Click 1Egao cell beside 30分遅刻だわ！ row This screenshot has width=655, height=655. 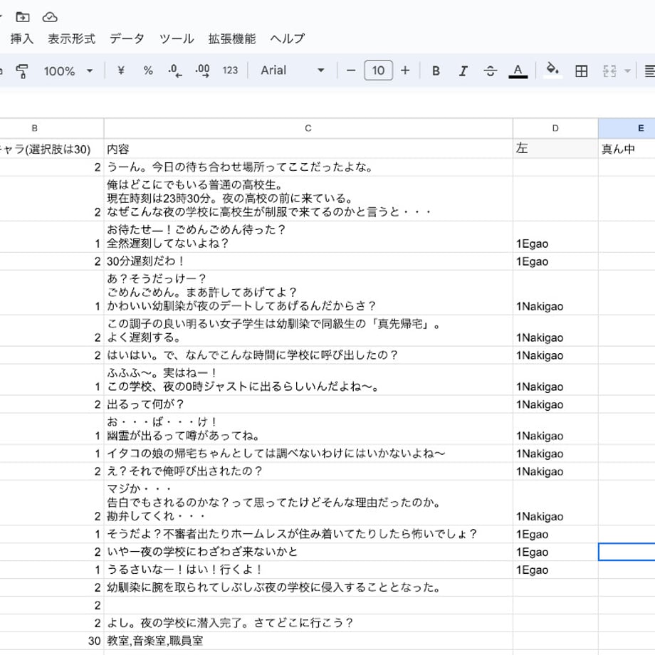(x=555, y=261)
